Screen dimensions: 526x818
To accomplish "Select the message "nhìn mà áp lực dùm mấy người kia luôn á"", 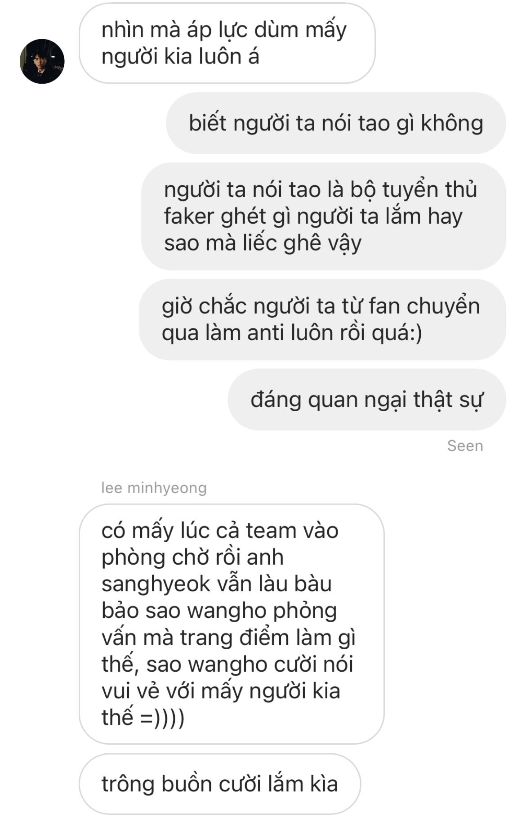I will [x=227, y=43].
